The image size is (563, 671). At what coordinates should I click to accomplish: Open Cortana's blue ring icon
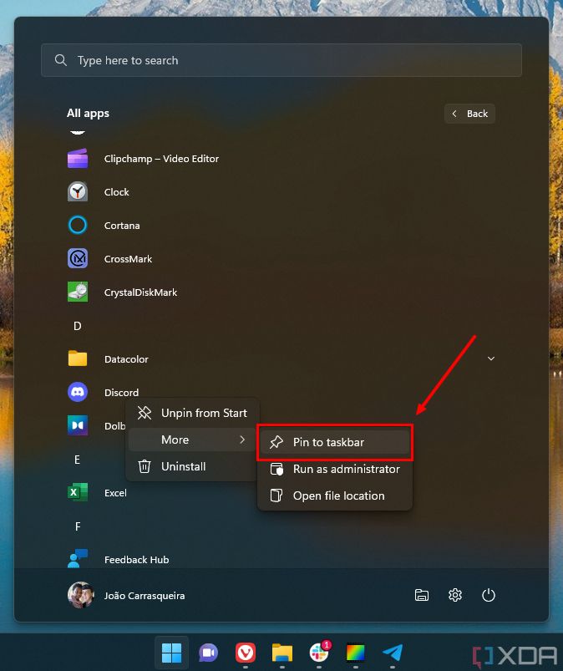(78, 225)
